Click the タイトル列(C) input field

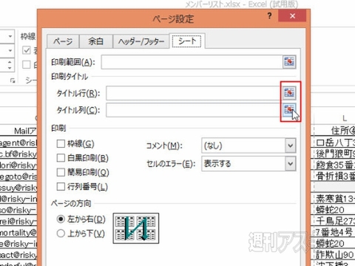point(195,109)
